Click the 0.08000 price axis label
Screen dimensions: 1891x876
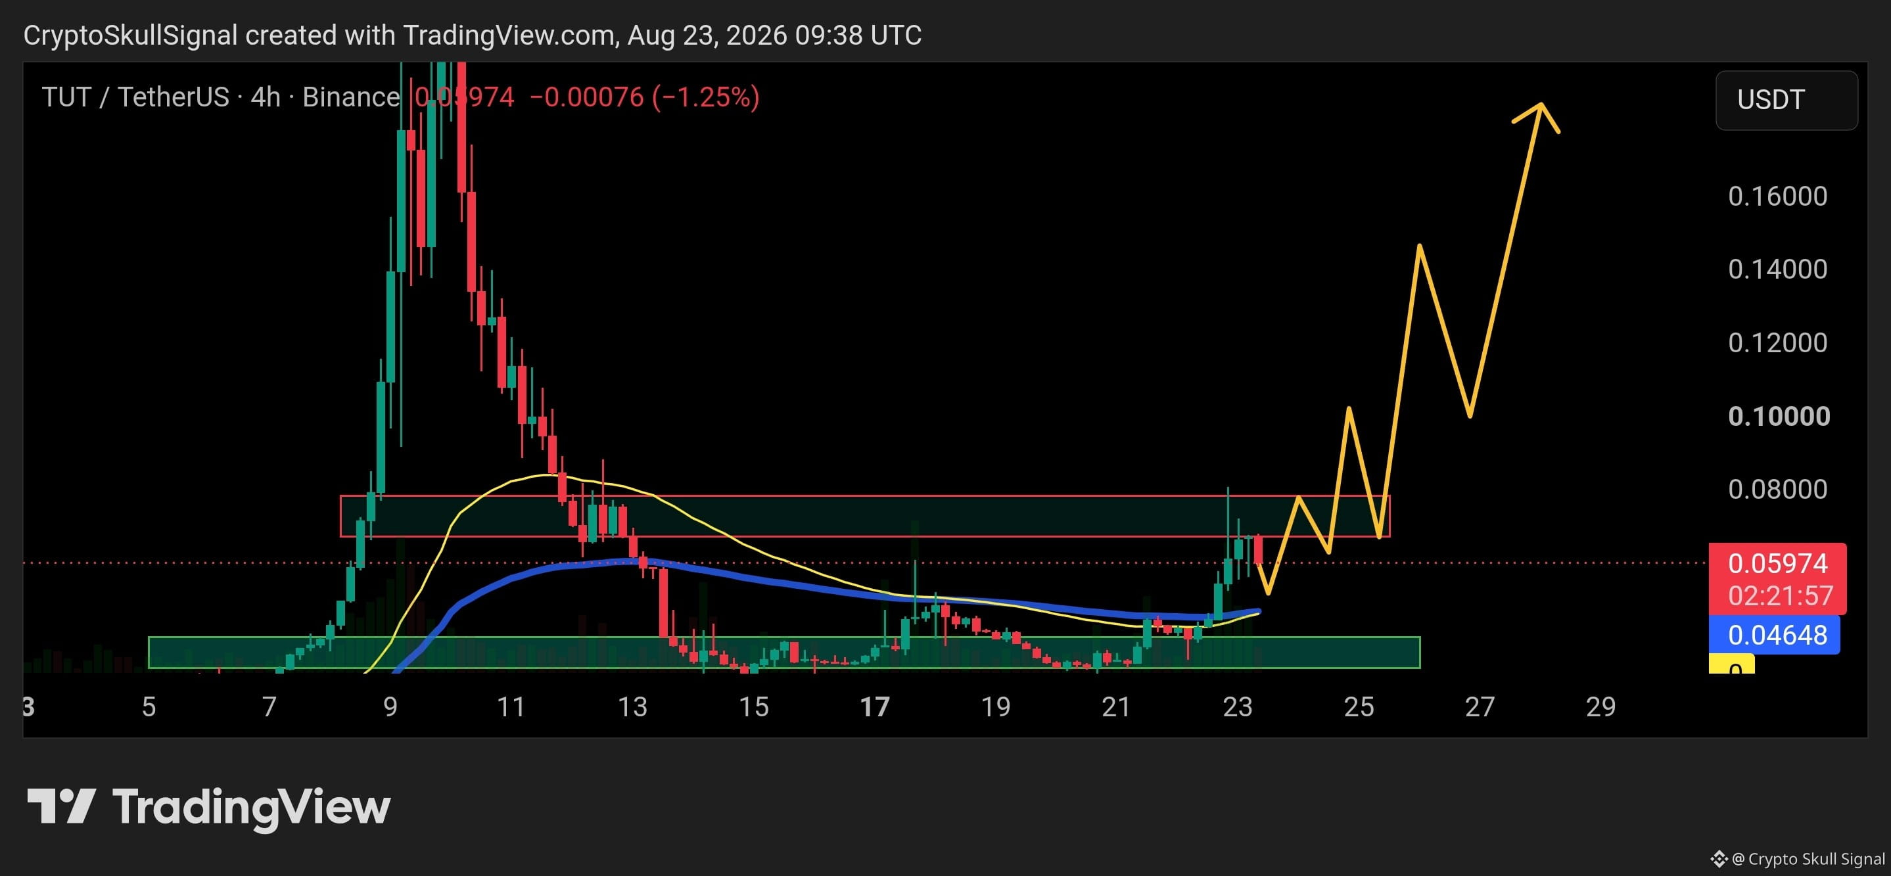coord(1777,489)
